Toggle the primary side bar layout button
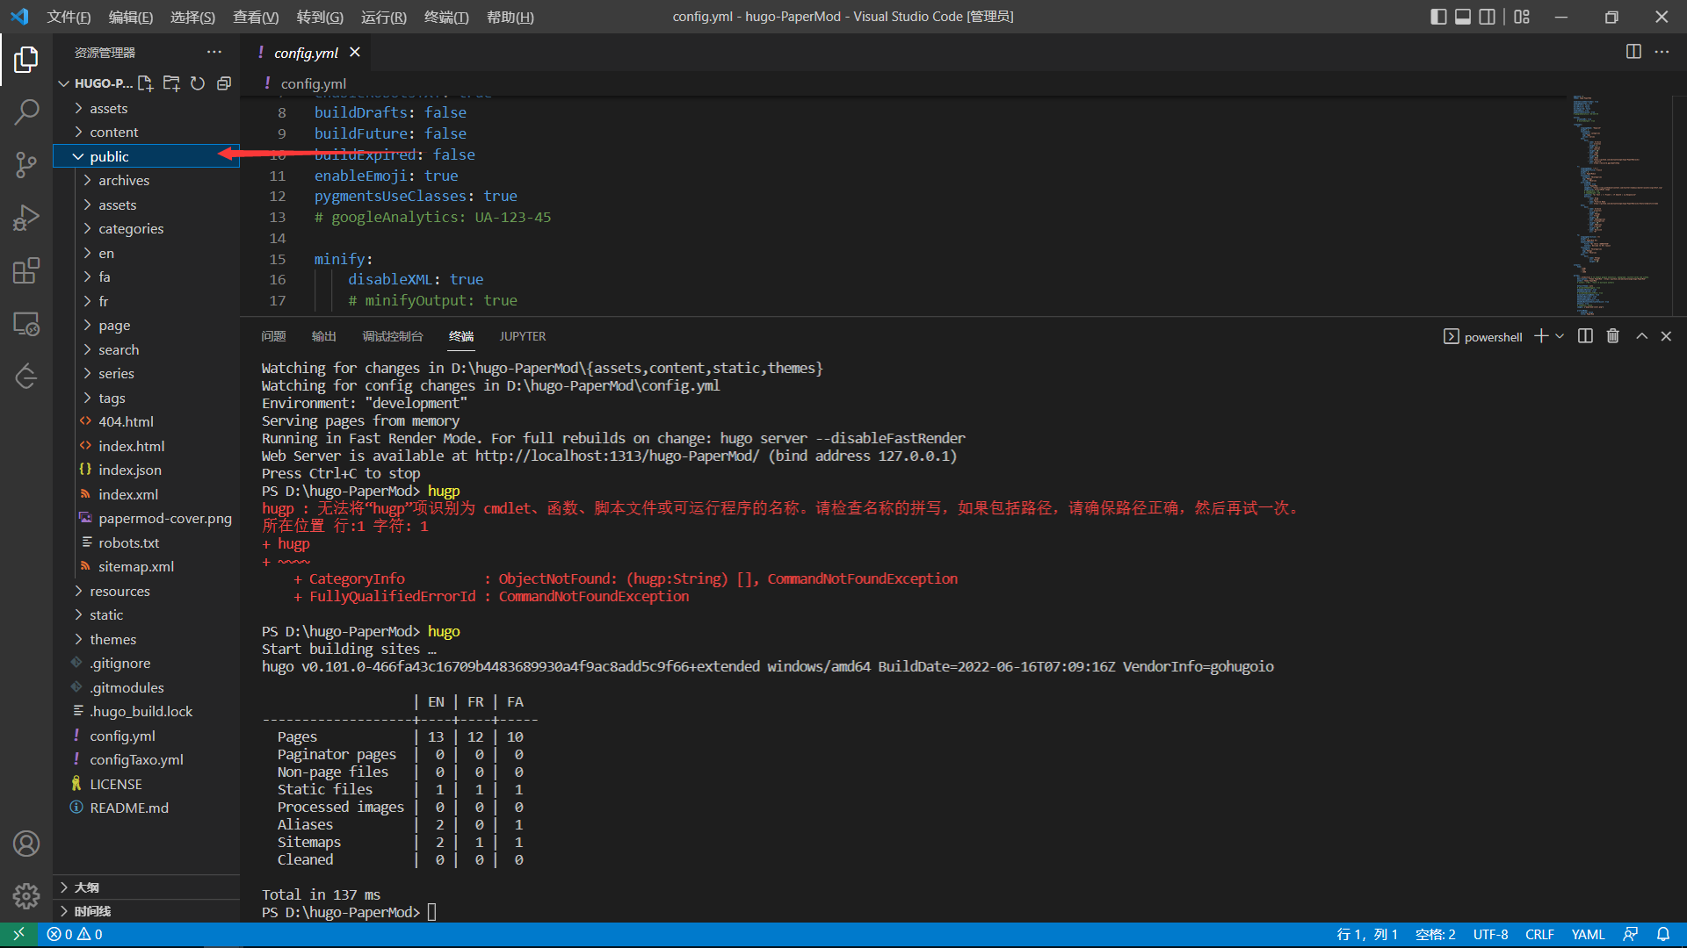The image size is (1687, 948). tap(1438, 17)
